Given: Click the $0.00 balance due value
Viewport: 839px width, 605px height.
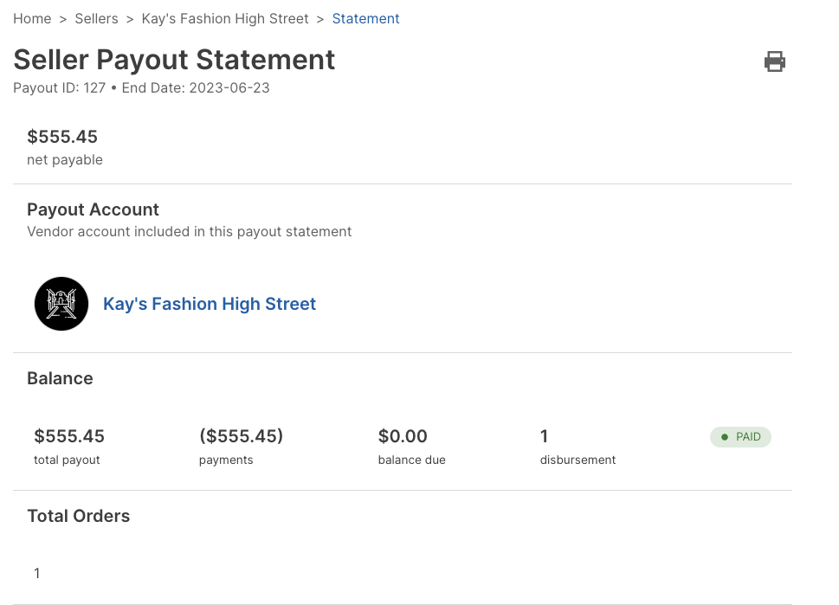Looking at the screenshot, I should pyautogui.click(x=403, y=436).
